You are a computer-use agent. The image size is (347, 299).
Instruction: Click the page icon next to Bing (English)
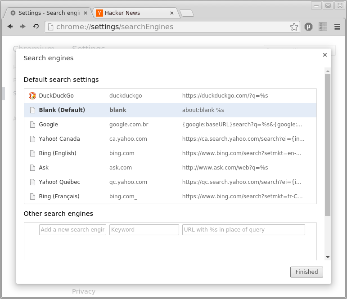pyautogui.click(x=32, y=153)
